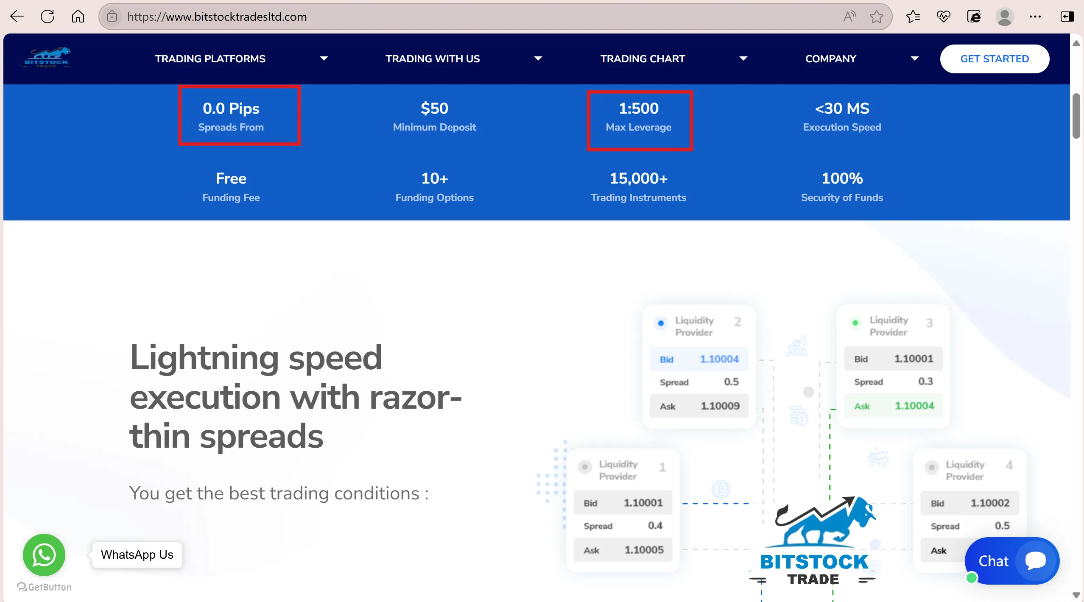Click Liquidity Provider 2 card
The height and width of the screenshot is (602, 1084).
[x=699, y=366]
